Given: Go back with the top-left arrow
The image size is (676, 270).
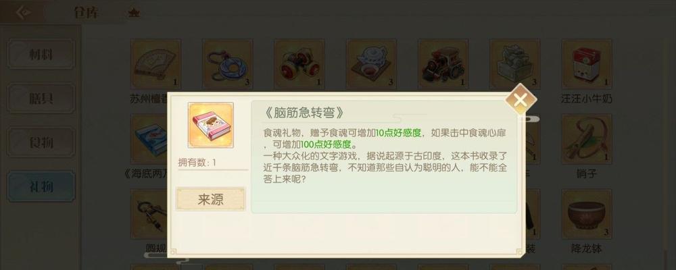Looking at the screenshot, I should (x=23, y=12).
